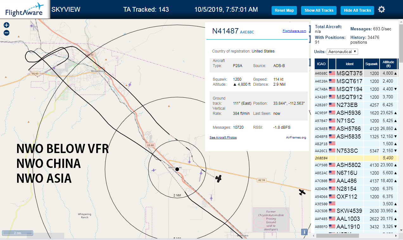Sort table by ICAO column header
Image resolution: width=403 pixels, height=240 pixels.
pos(321,64)
